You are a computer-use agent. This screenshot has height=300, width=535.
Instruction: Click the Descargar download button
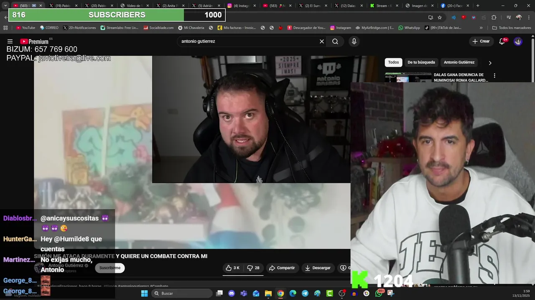[x=318, y=268]
